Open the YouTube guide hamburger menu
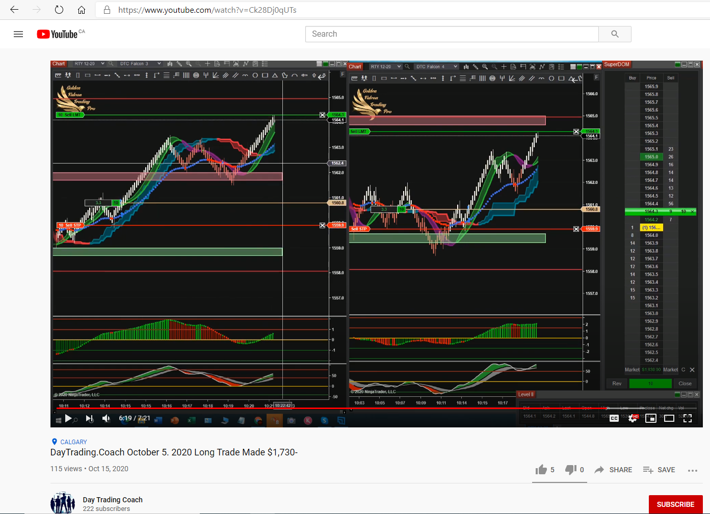 (x=18, y=34)
